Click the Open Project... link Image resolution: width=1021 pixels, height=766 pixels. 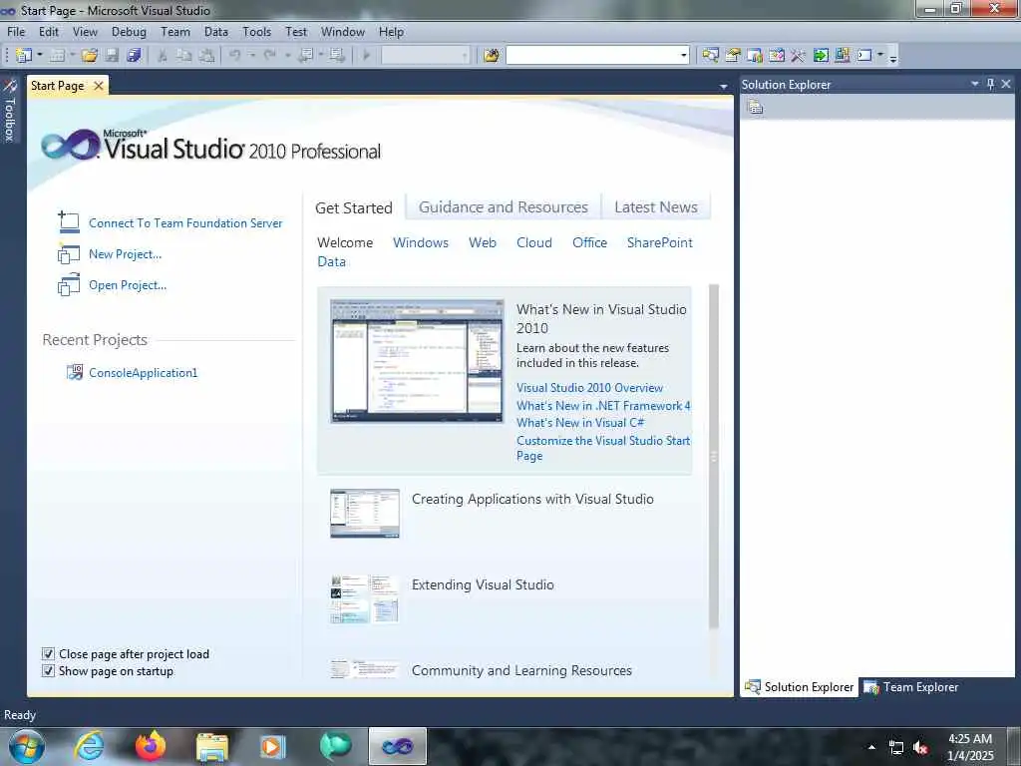click(x=128, y=285)
